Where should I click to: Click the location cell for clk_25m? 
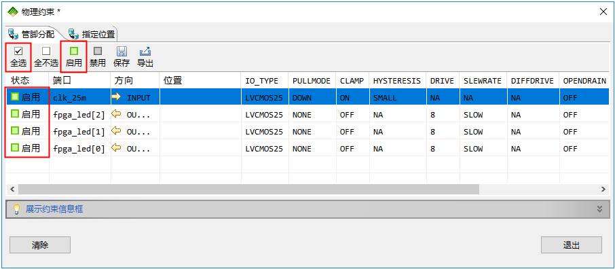[200, 97]
